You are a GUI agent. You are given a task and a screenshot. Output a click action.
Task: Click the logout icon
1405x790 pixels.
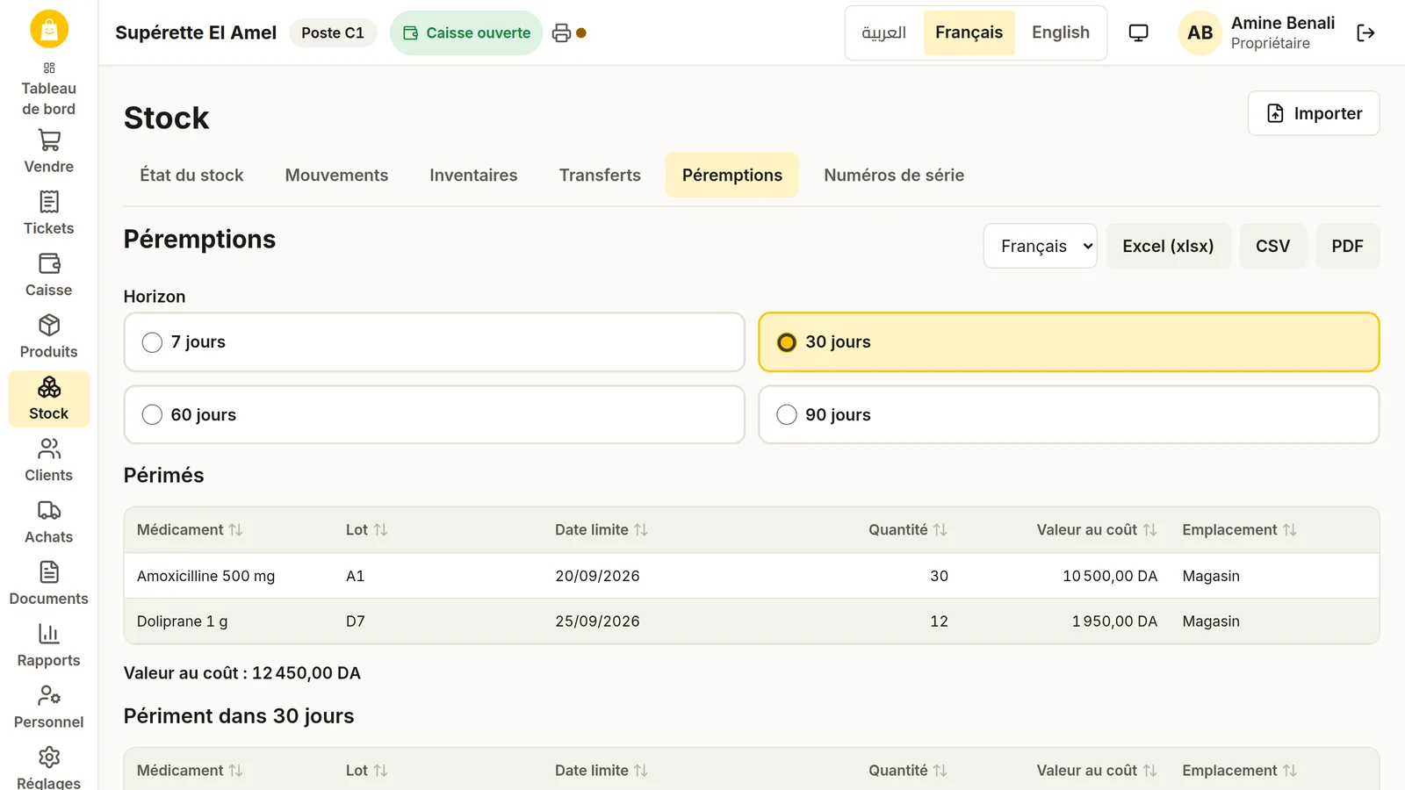click(x=1365, y=33)
